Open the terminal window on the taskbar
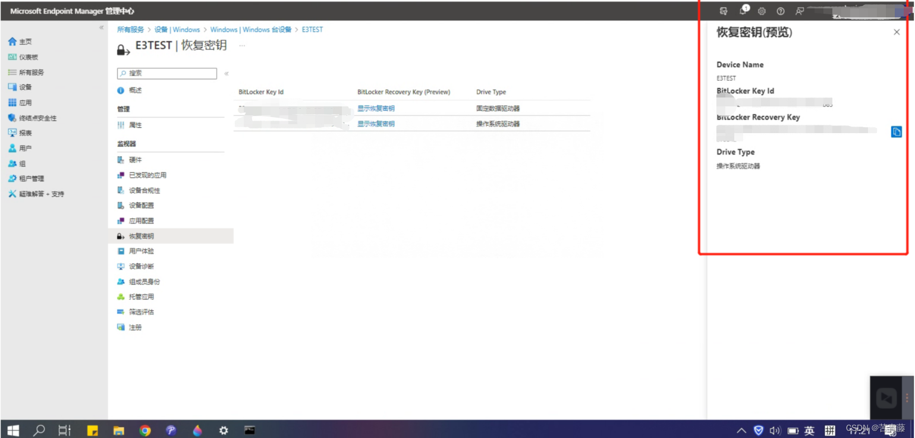This screenshot has height=438, width=915. pos(250,430)
